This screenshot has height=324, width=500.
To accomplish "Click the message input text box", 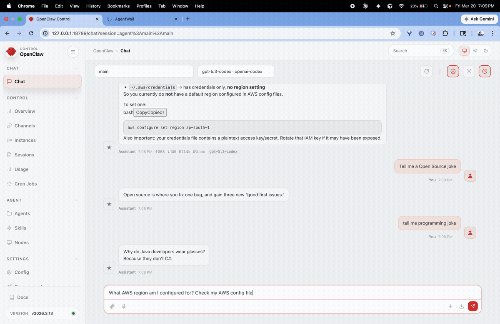I will [x=292, y=293].
